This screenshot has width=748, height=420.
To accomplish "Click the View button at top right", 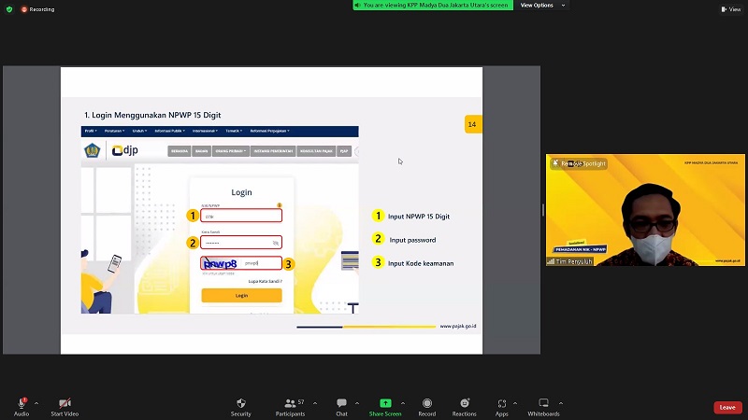I will pyautogui.click(x=730, y=9).
